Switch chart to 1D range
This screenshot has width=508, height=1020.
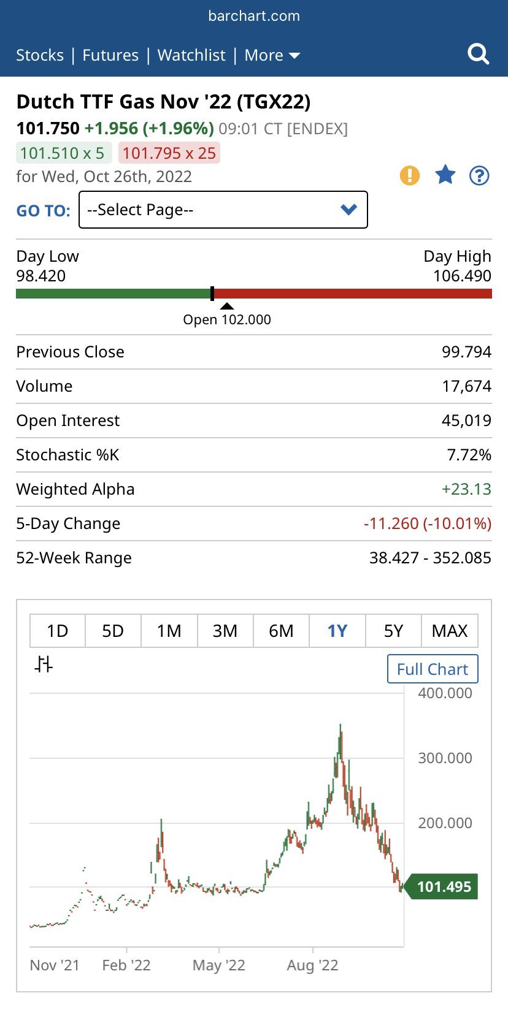tap(57, 631)
